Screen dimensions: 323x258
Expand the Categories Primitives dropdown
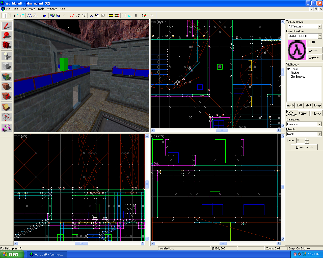(x=319, y=124)
